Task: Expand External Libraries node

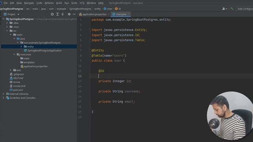Action: tap(4, 94)
